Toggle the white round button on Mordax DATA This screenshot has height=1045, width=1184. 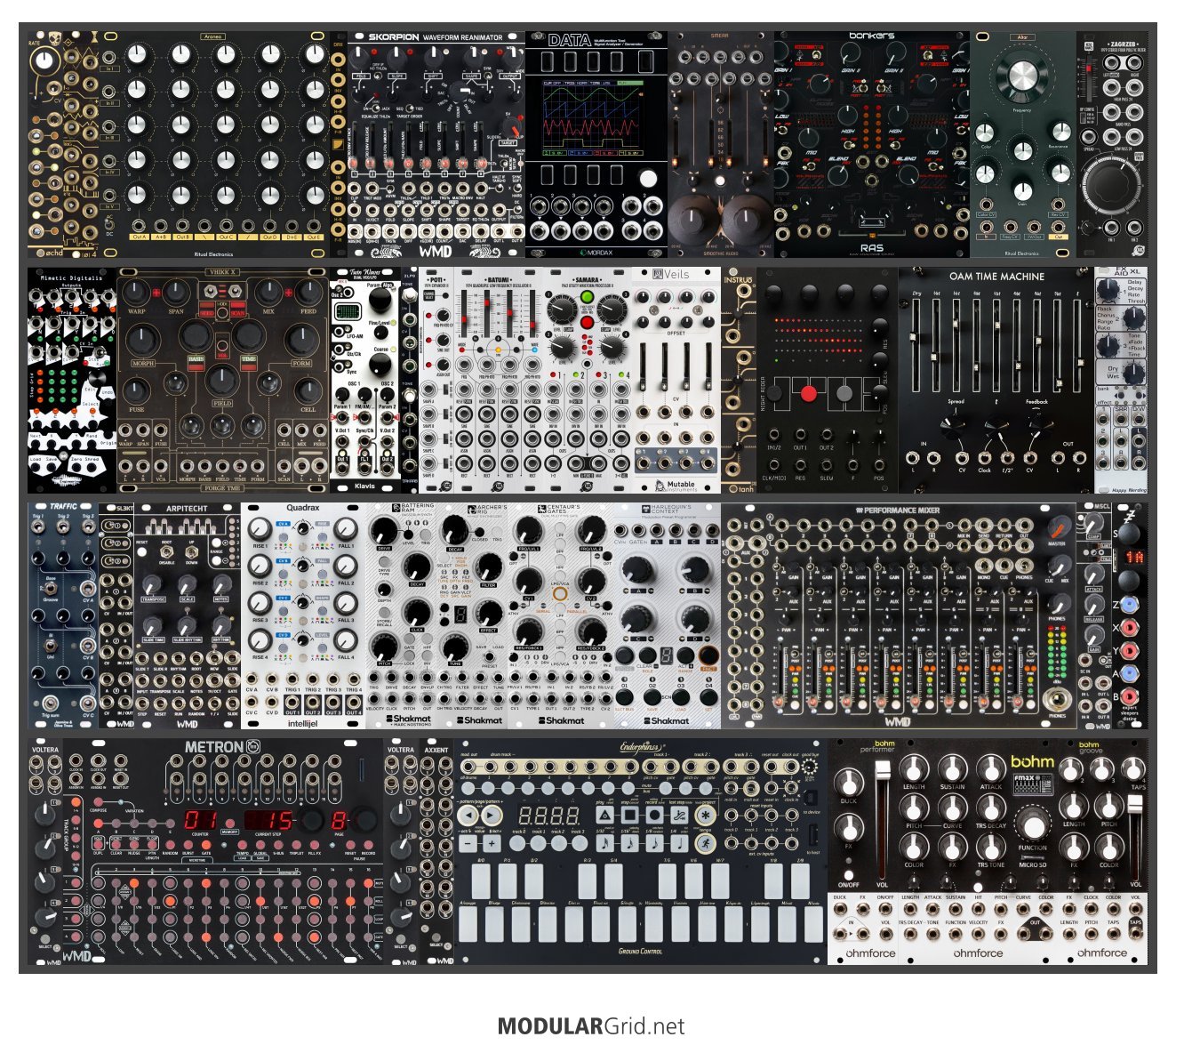[x=648, y=179]
